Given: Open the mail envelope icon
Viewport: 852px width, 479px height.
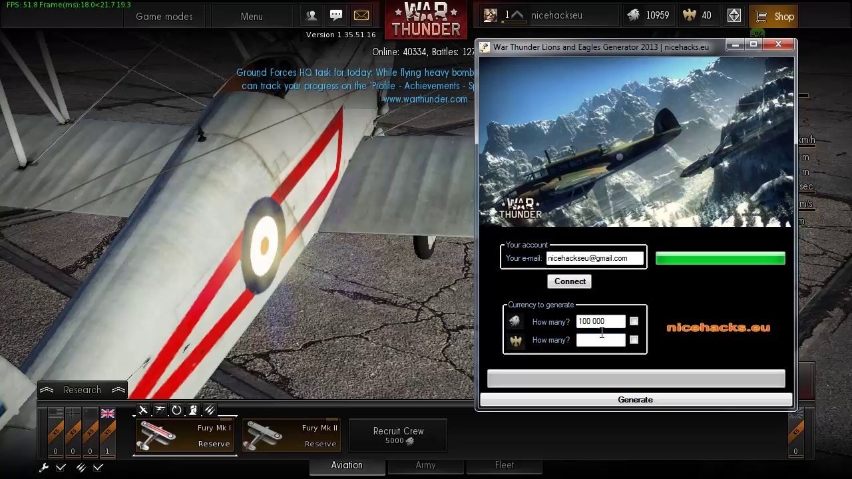Looking at the screenshot, I should [x=361, y=15].
